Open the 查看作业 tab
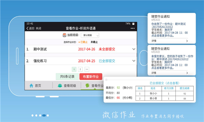This screenshot has width=204, height=122. [x=92, y=85]
